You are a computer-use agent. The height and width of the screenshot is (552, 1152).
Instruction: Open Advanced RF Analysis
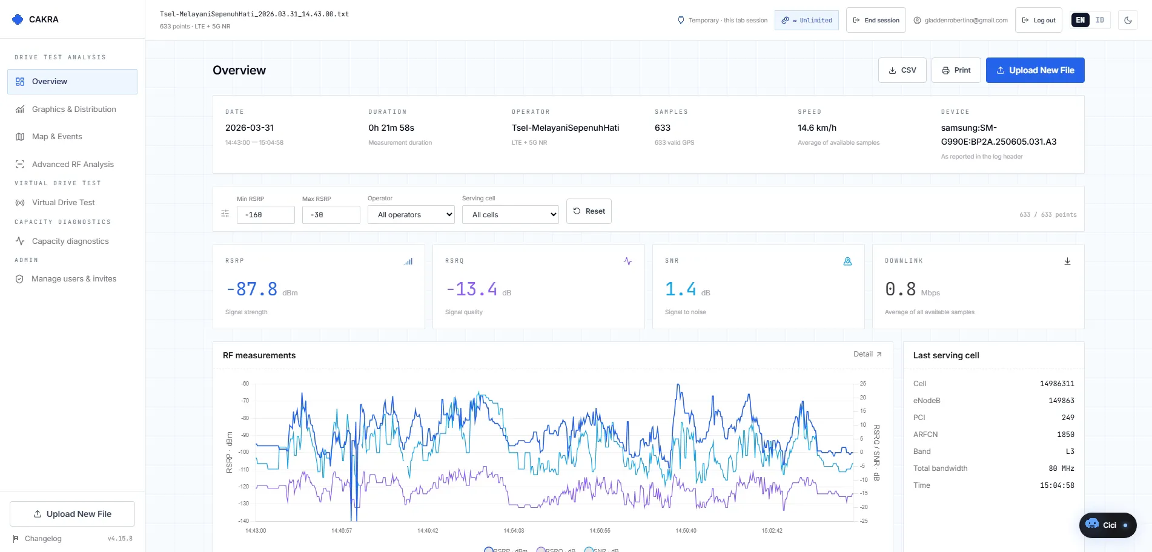point(72,165)
